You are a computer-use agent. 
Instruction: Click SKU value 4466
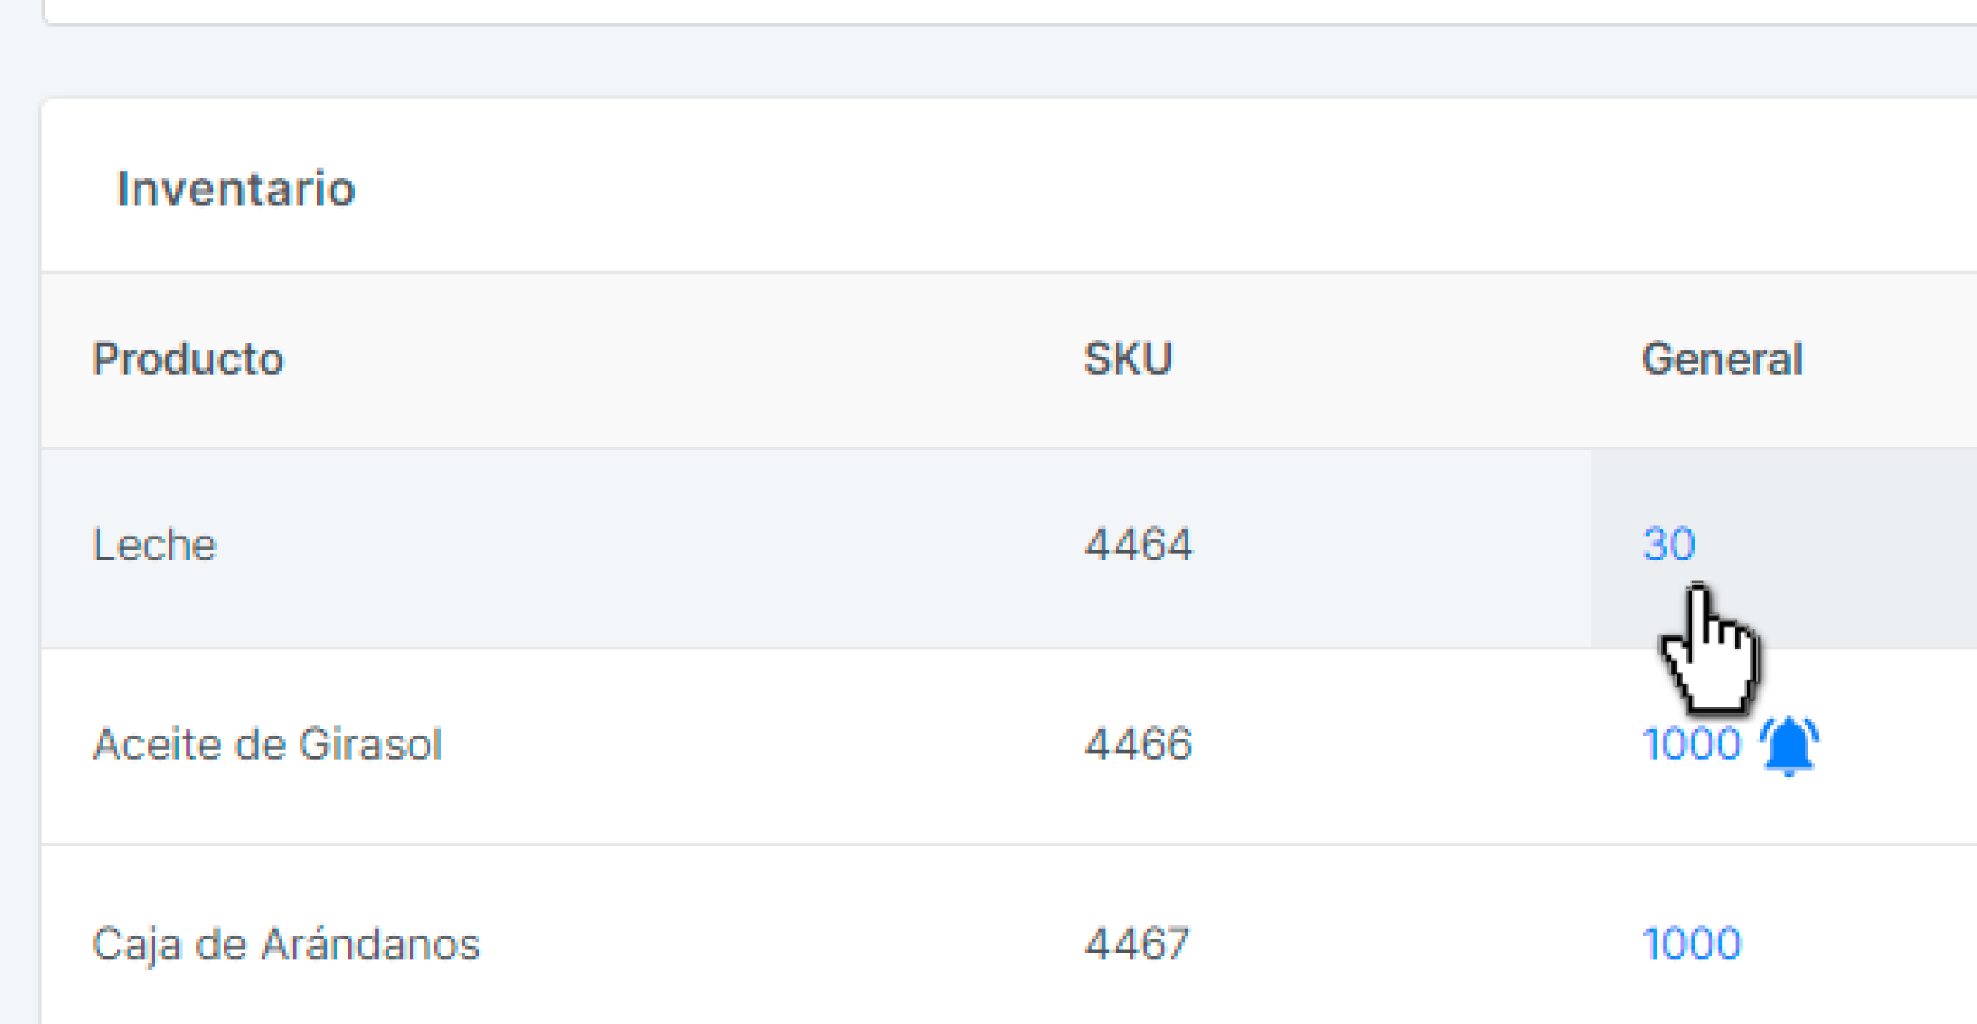coord(1138,745)
